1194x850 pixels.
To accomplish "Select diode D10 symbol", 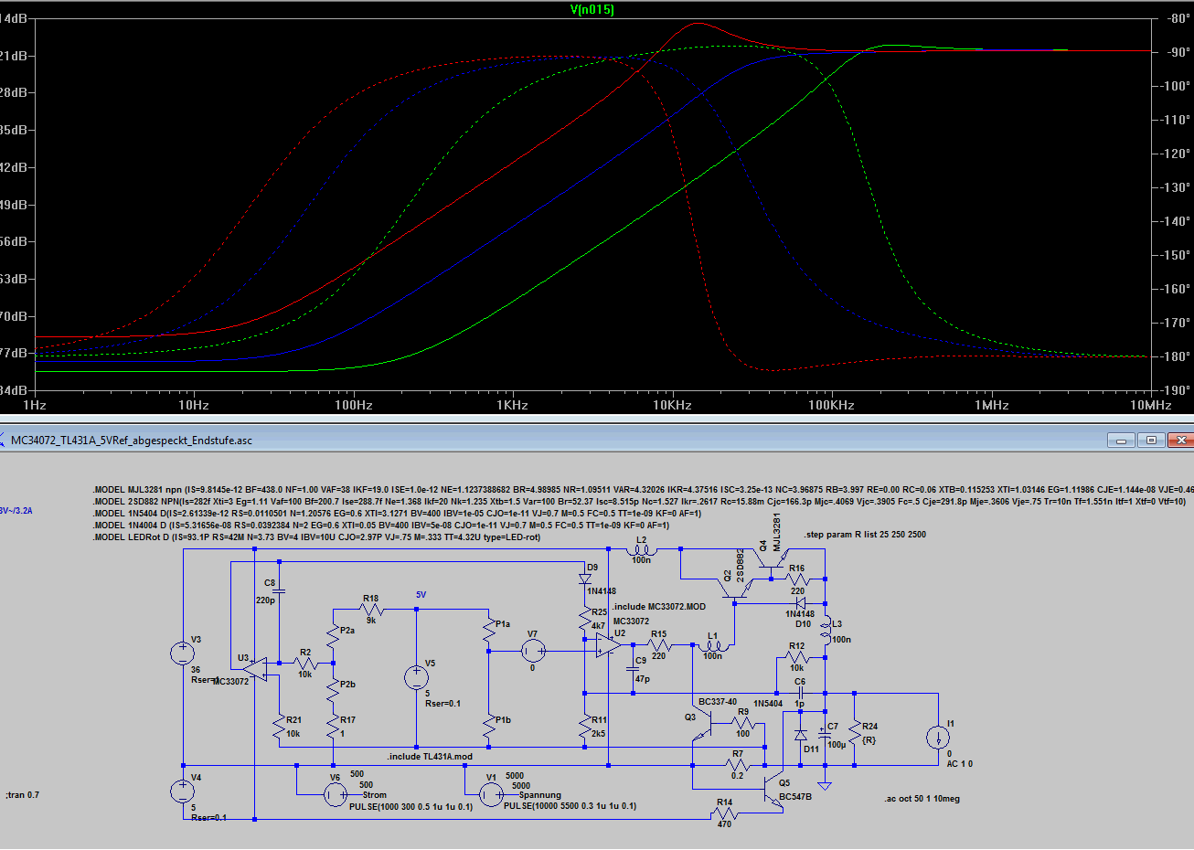I will (x=800, y=602).
